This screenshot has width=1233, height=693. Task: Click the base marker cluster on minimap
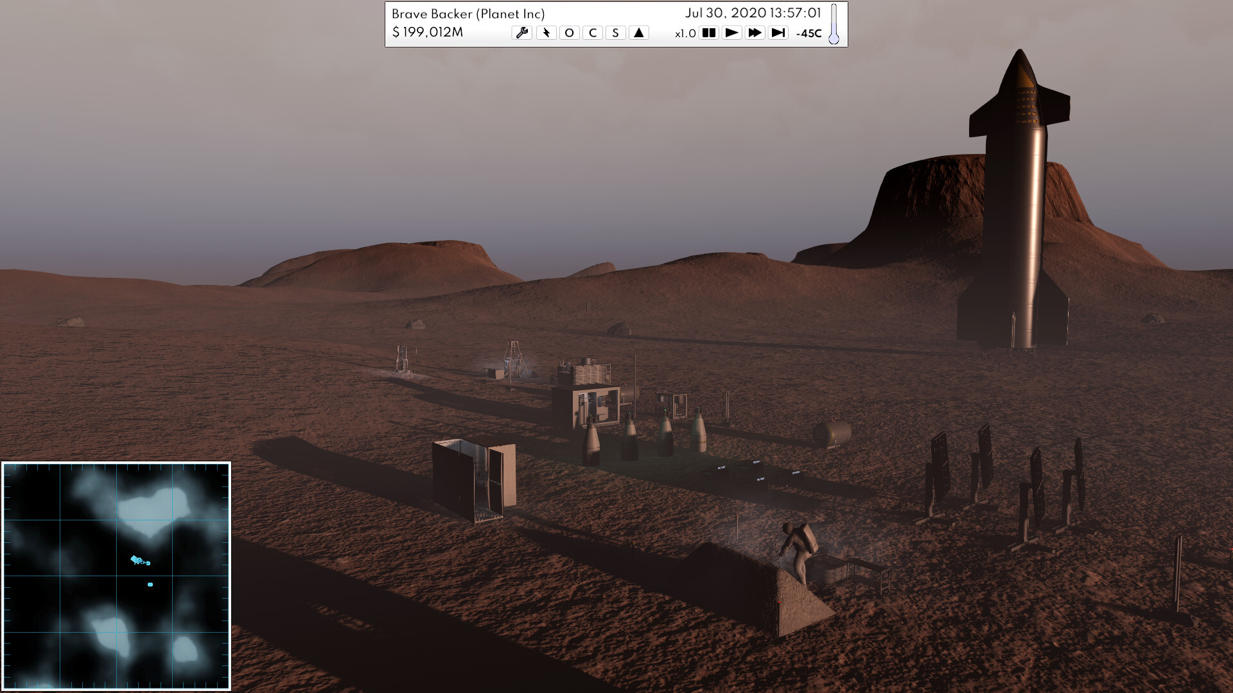(139, 561)
